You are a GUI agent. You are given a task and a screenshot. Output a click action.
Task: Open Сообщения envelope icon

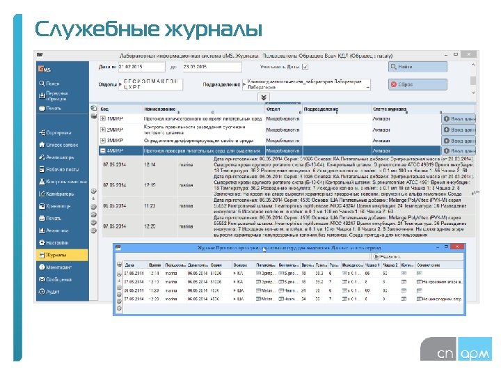(42, 279)
